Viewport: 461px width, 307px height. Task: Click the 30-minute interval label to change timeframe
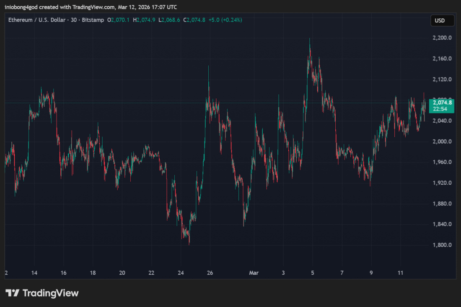coord(74,20)
